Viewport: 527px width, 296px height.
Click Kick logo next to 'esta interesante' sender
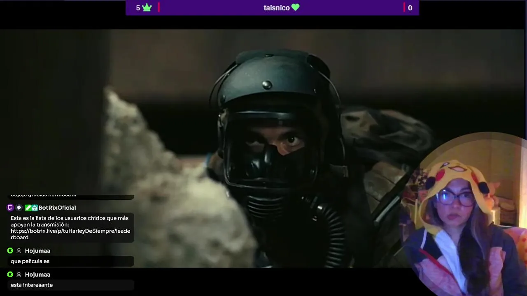click(x=10, y=275)
